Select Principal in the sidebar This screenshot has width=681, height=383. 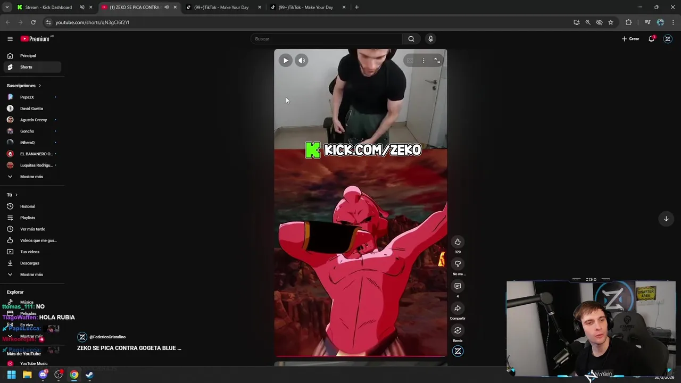pos(31,56)
